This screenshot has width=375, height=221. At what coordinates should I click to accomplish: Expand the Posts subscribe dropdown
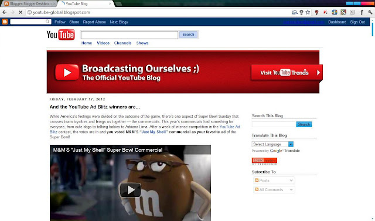[291, 181]
